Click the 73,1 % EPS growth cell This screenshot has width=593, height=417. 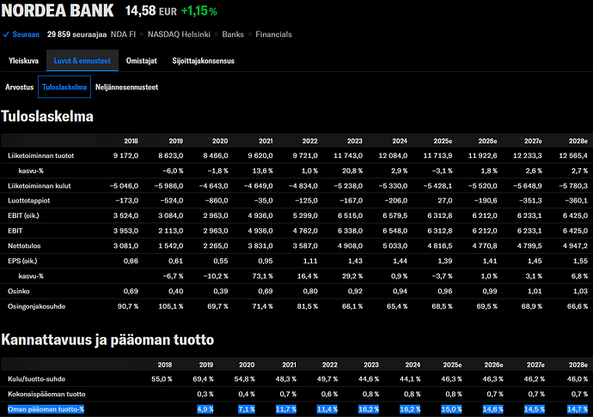pos(262,276)
